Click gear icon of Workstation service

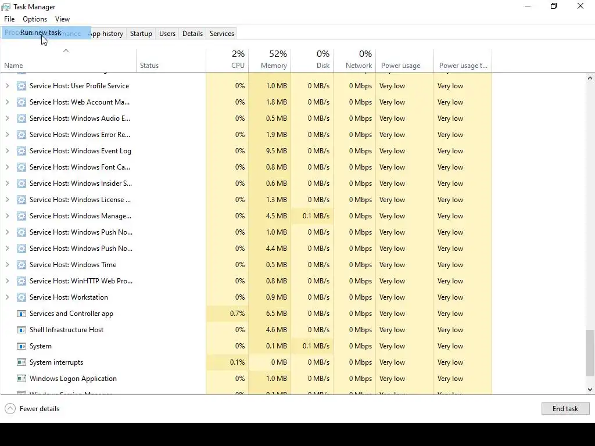pos(21,297)
